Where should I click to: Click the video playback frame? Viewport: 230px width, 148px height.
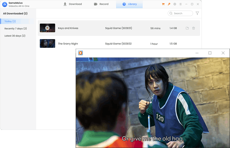click(x=153, y=103)
